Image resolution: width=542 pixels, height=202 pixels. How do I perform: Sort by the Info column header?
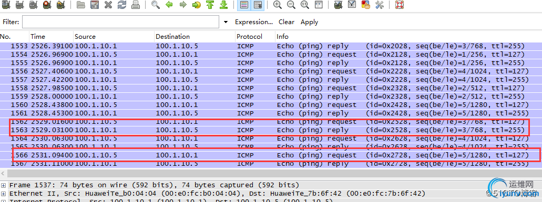tap(408, 37)
